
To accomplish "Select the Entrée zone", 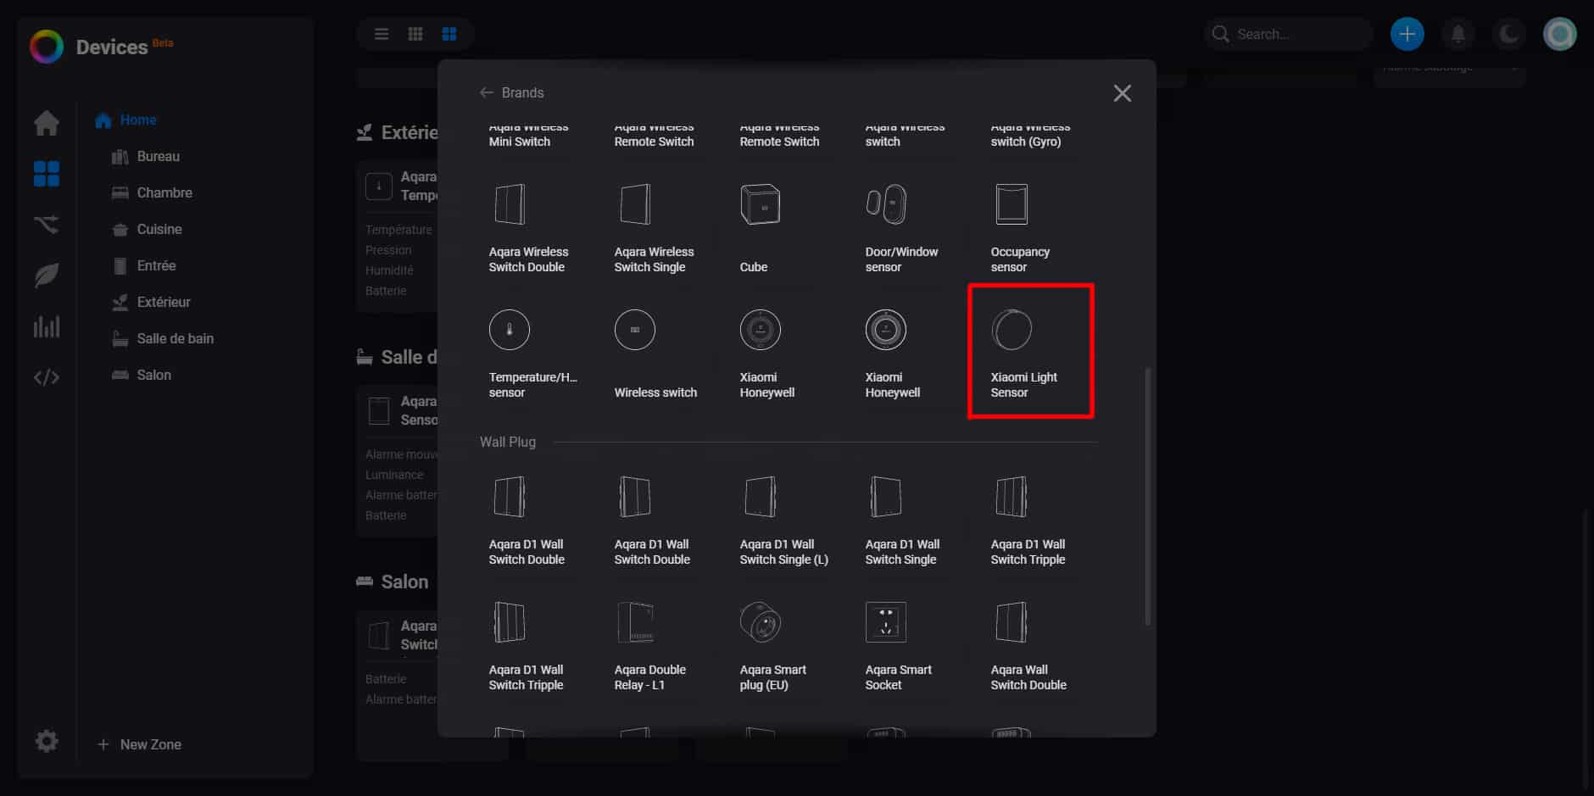I will [144, 266].
